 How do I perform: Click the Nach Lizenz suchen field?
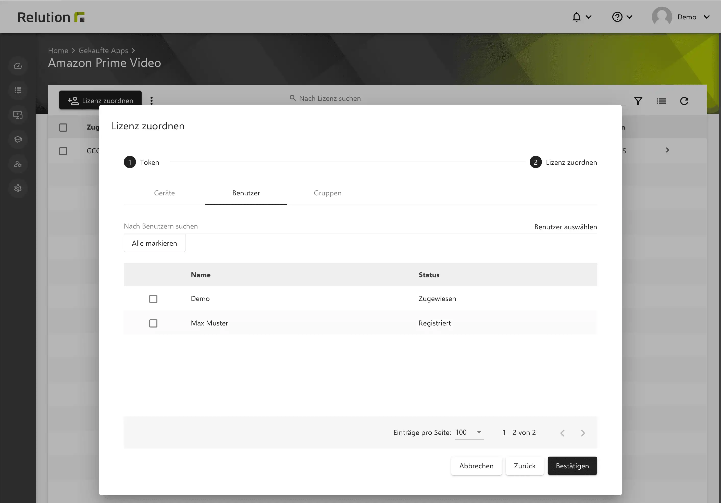(457, 98)
